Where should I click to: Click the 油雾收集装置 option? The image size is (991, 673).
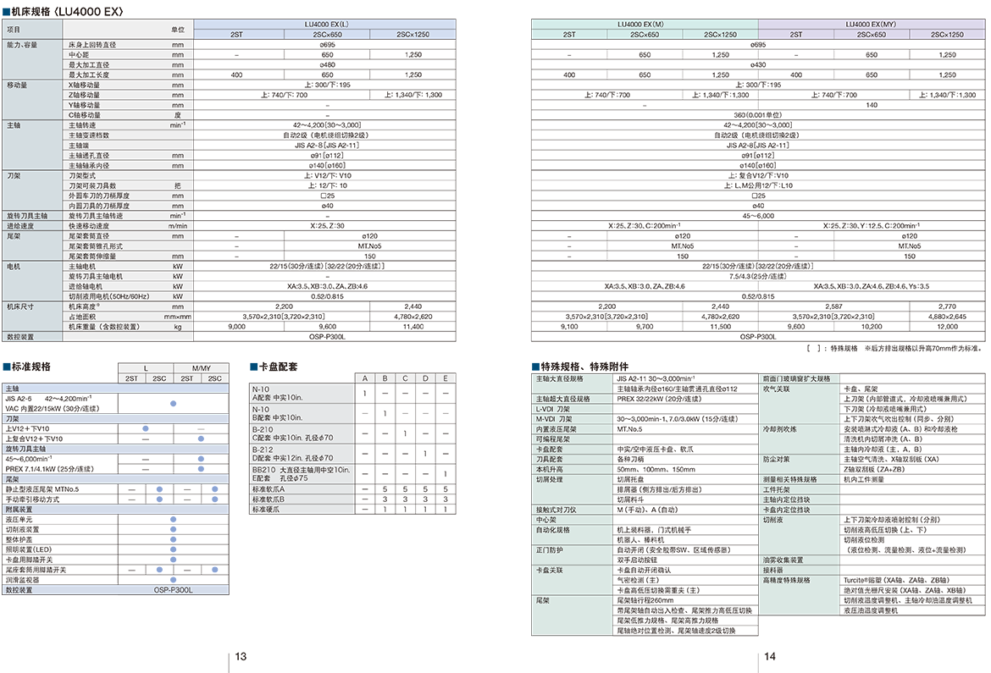coord(799,560)
